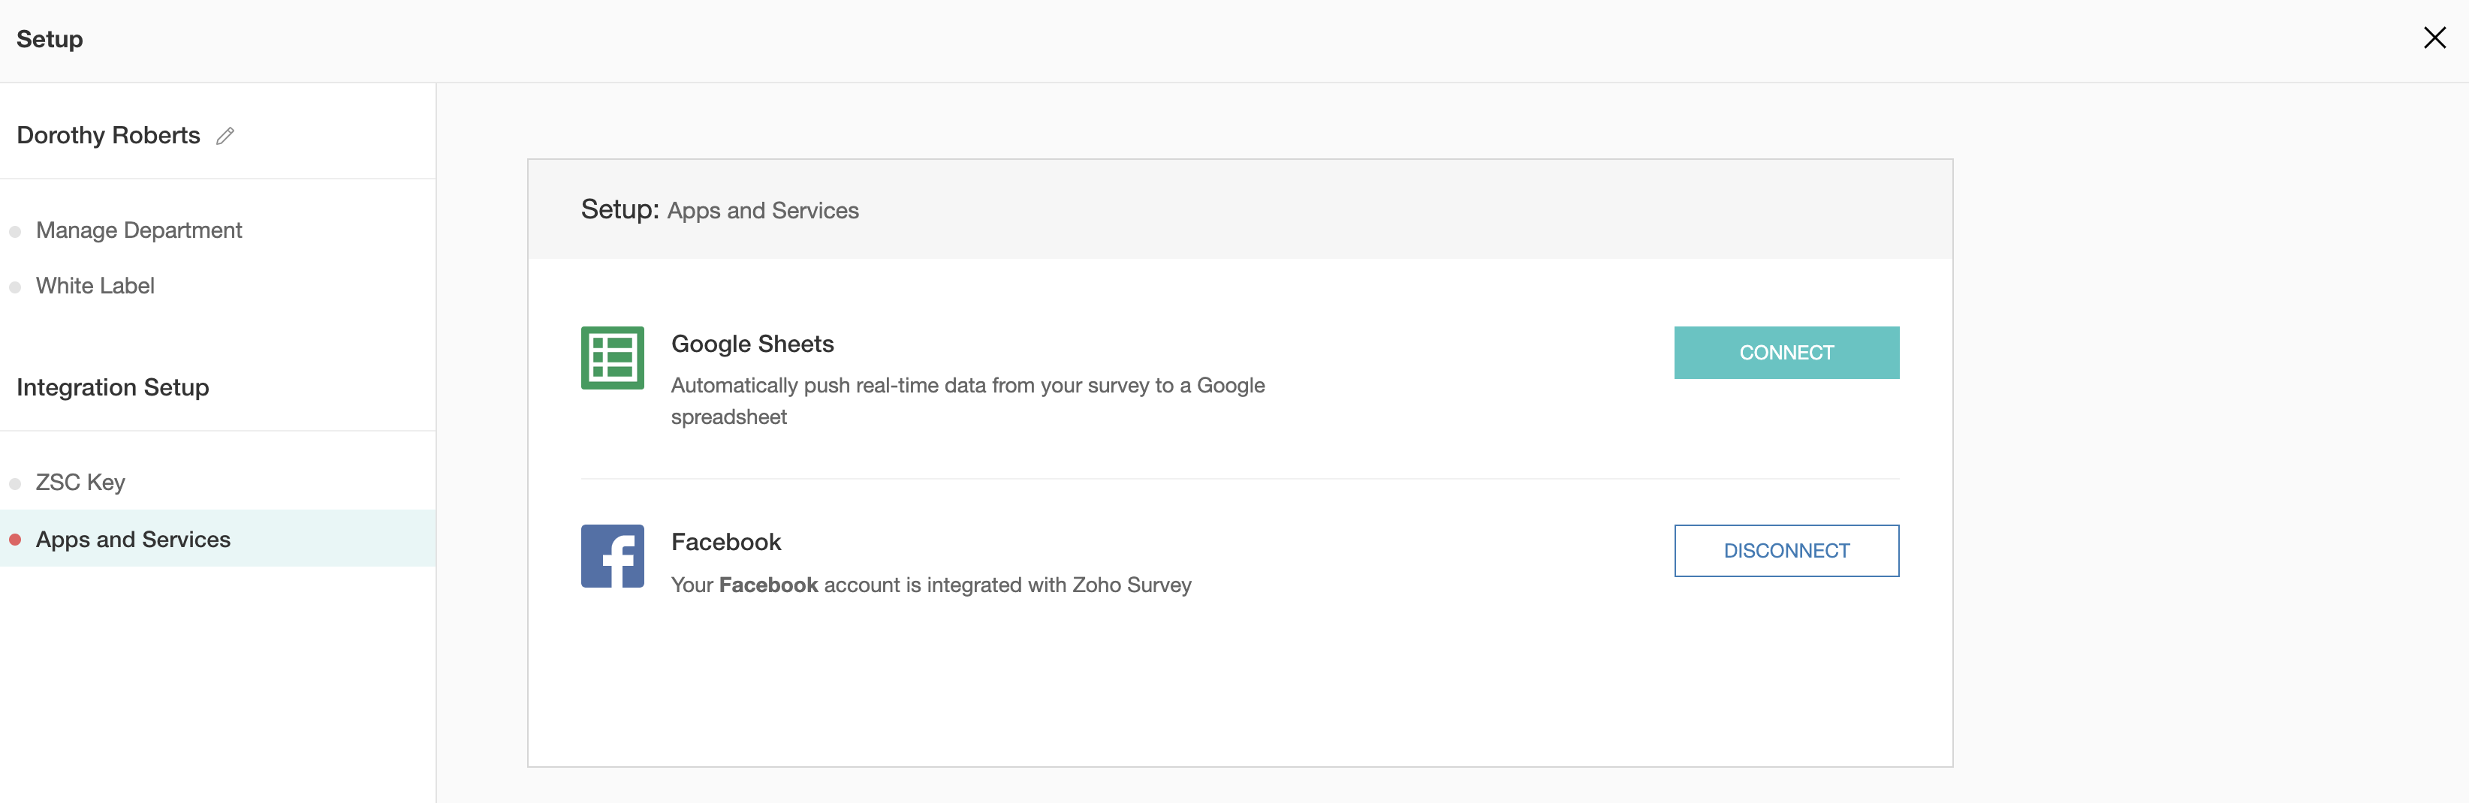Click the Integration Setup section header
Screen dimensions: 2469x803
[112, 387]
